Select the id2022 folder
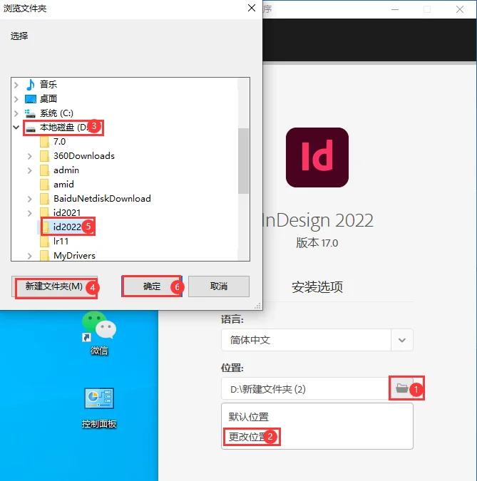 pyautogui.click(x=67, y=227)
